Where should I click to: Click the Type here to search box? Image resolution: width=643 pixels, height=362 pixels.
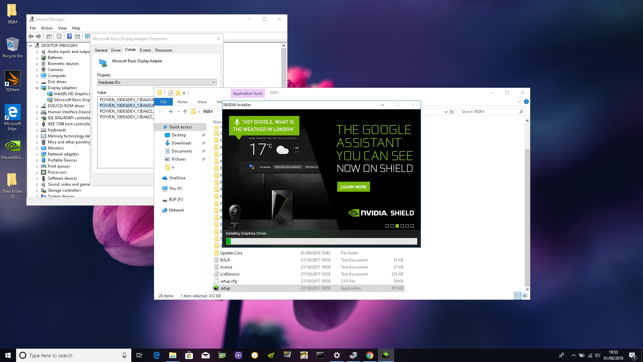click(73, 355)
